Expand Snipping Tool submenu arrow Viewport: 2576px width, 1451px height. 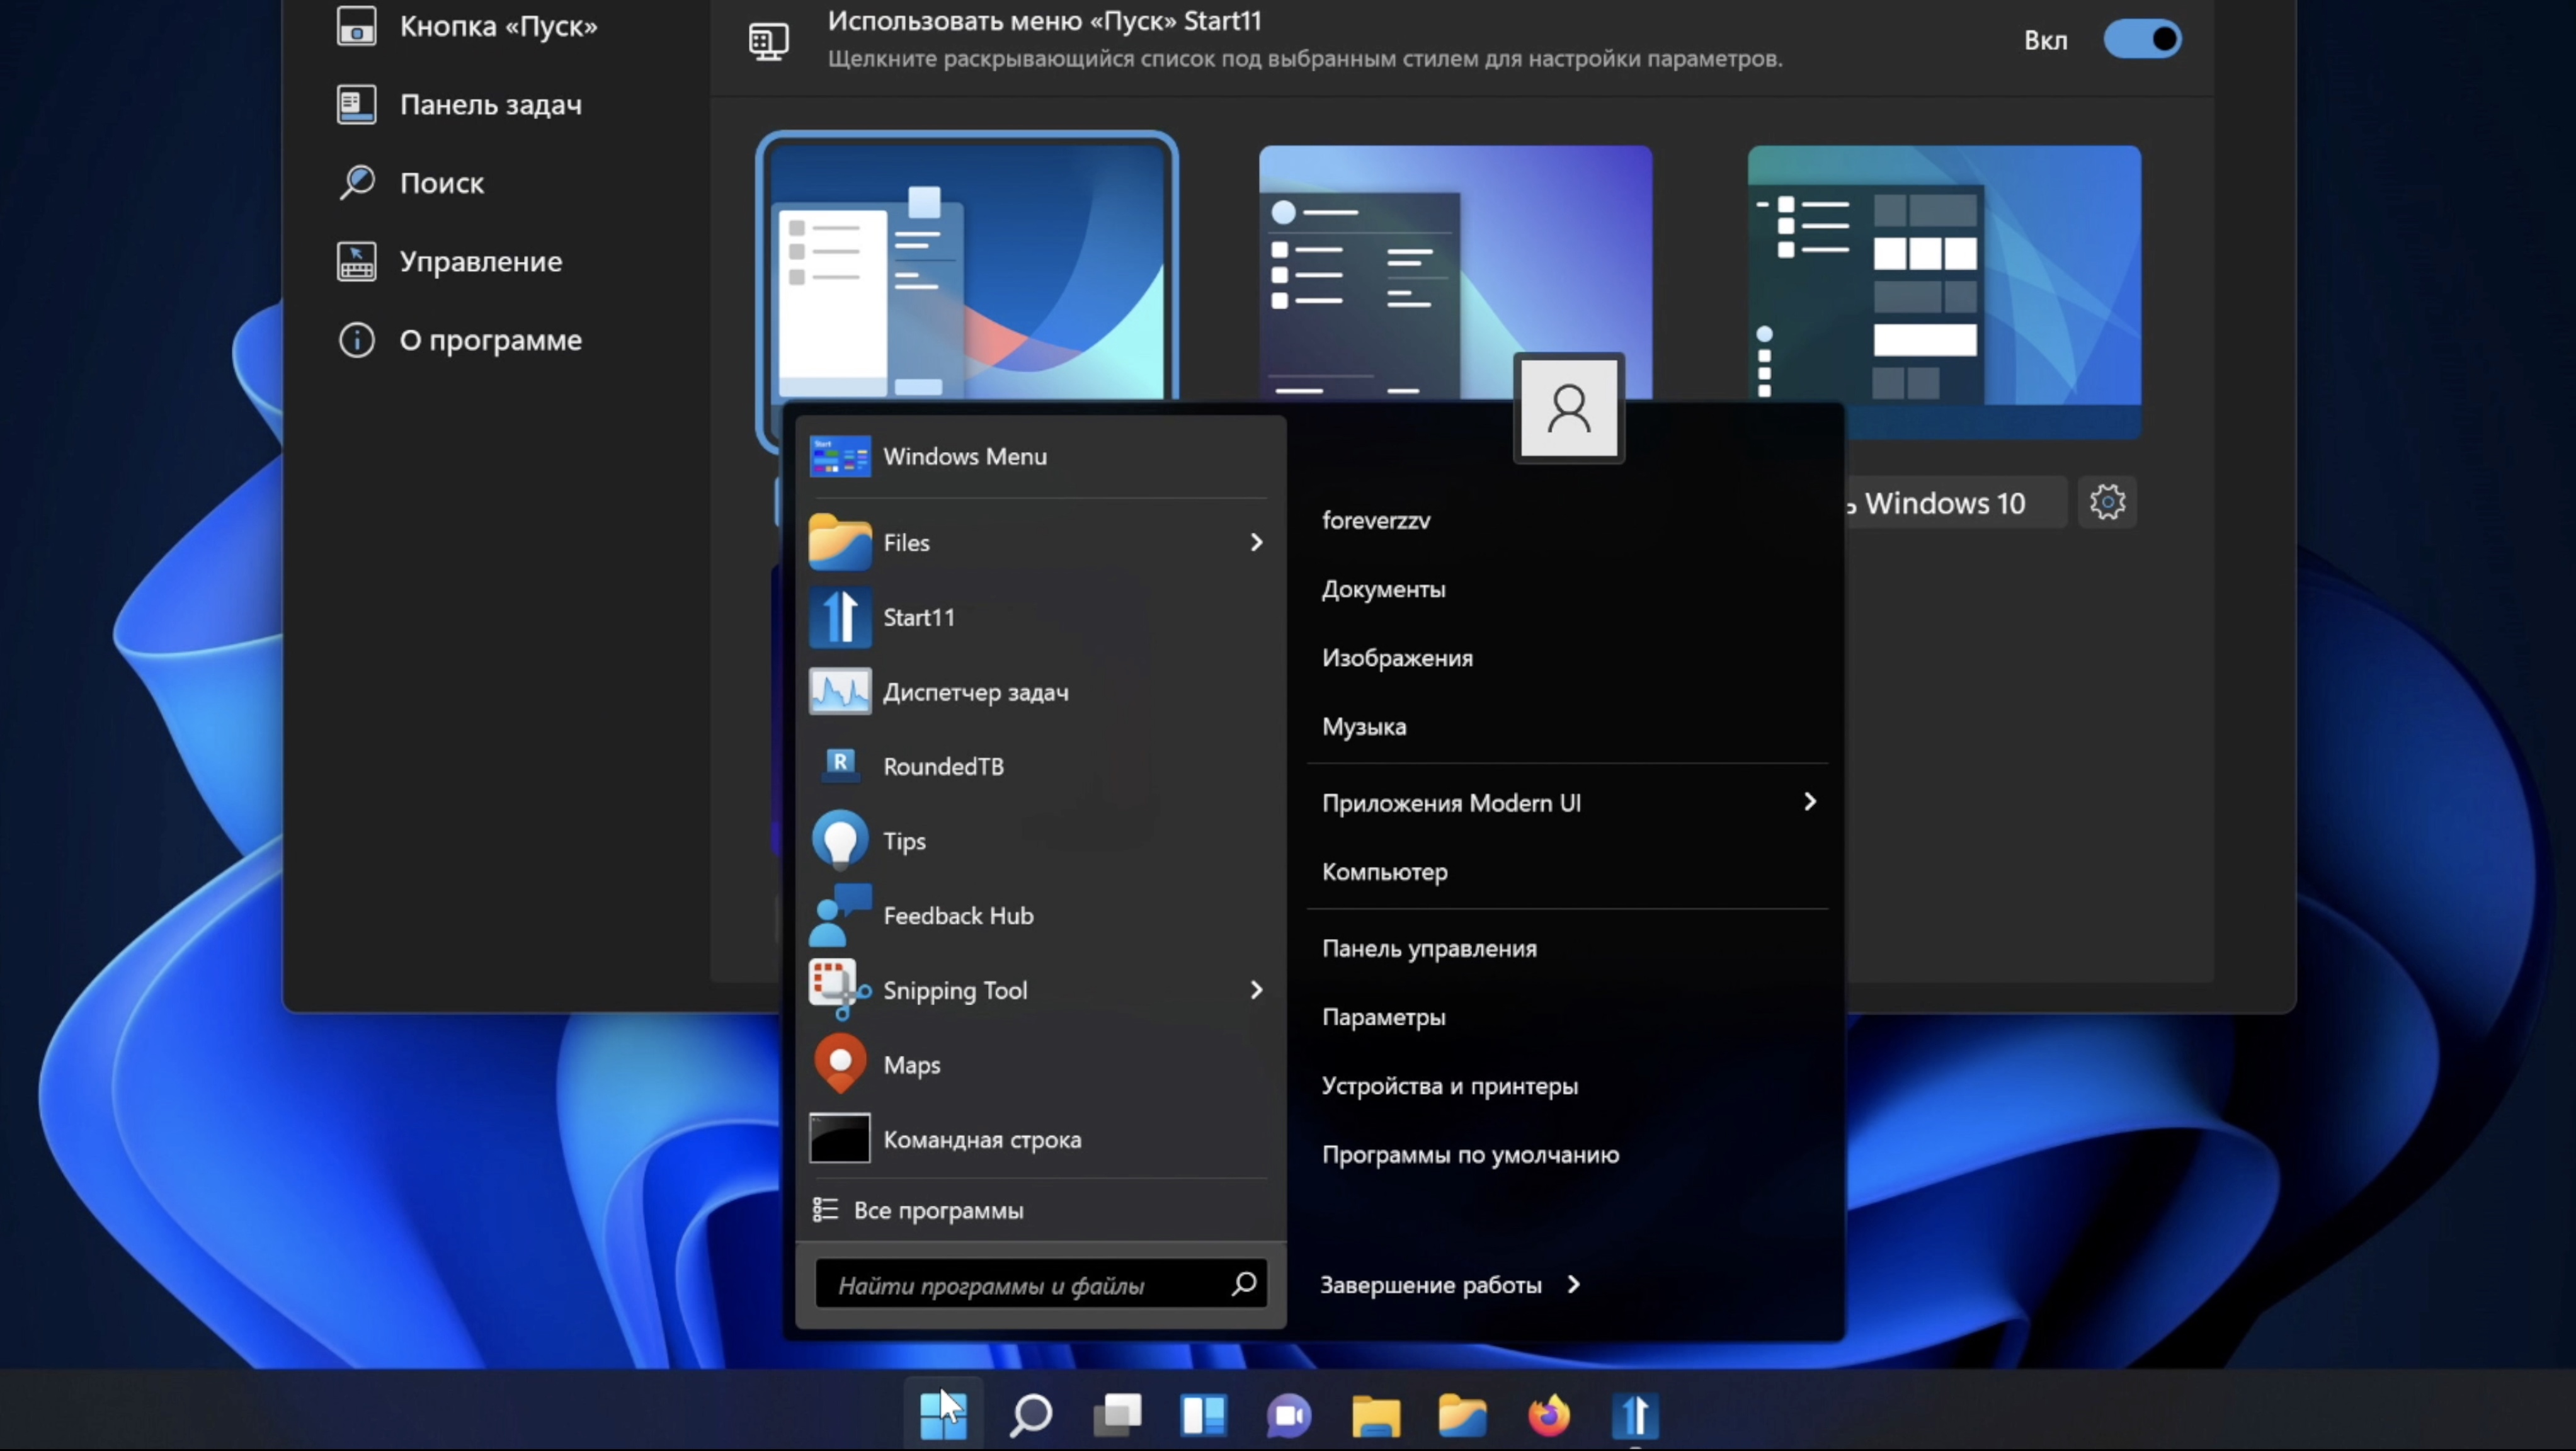click(x=1256, y=989)
